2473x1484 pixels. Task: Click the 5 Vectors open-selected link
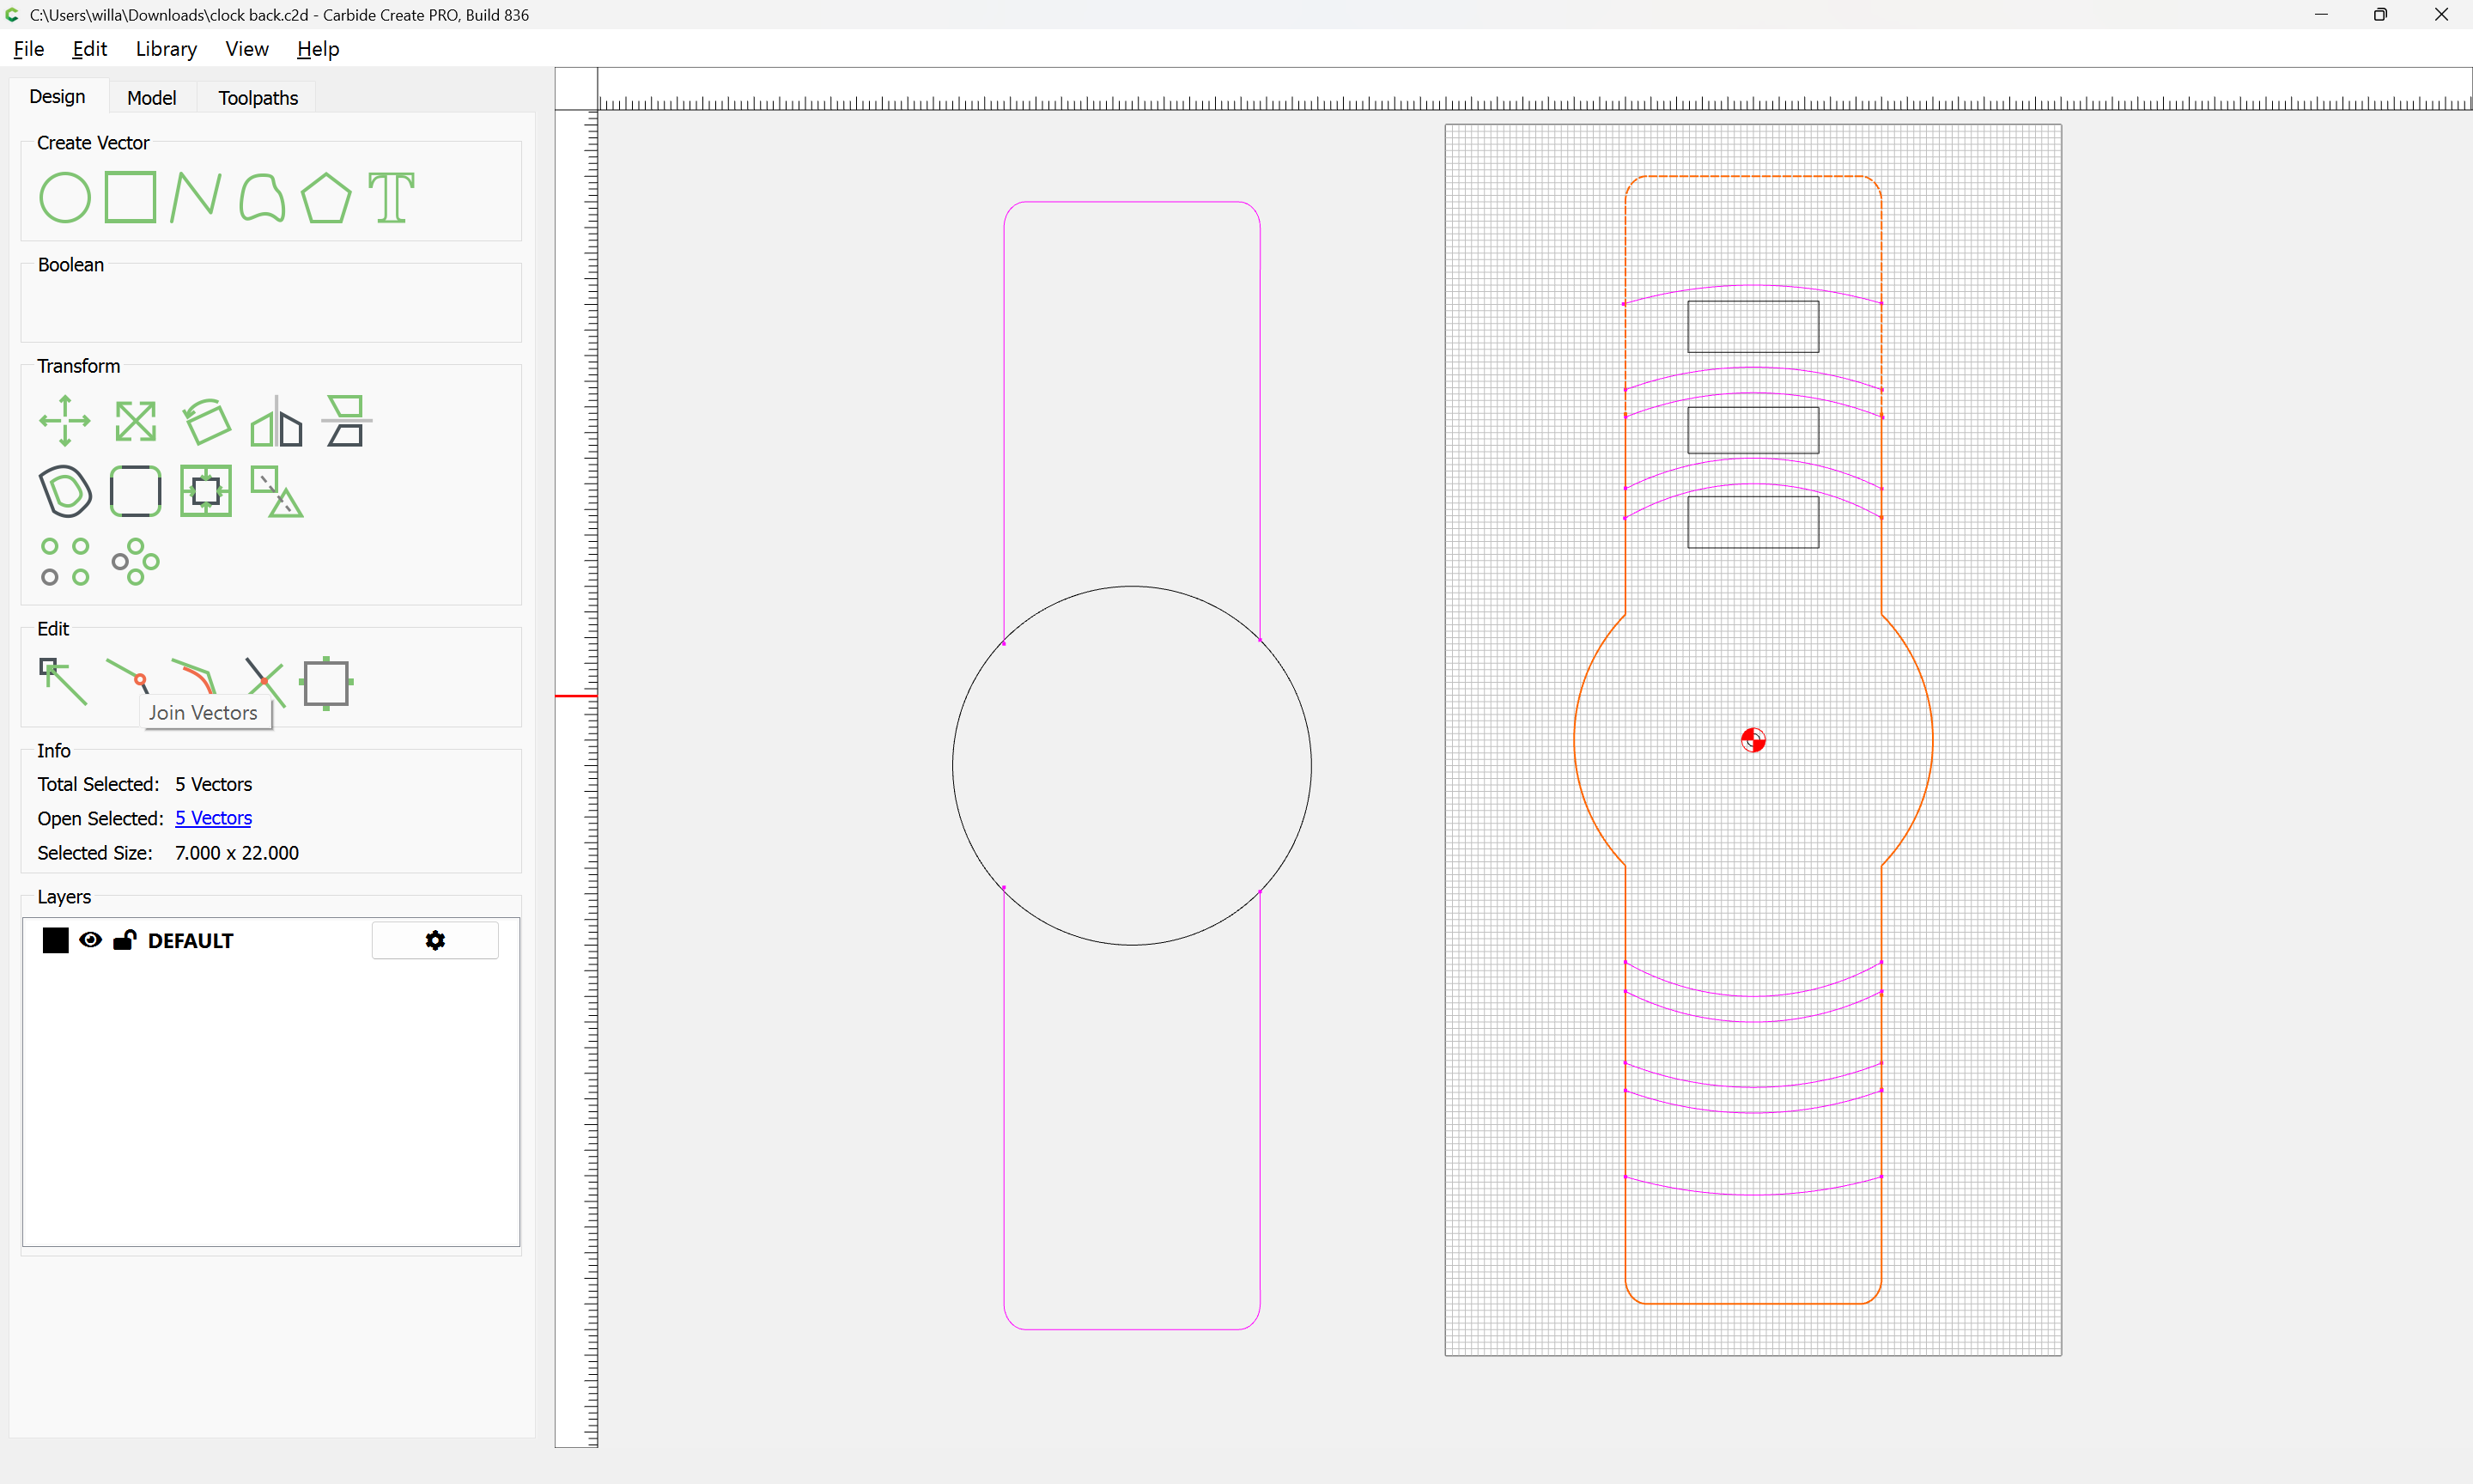click(x=213, y=818)
